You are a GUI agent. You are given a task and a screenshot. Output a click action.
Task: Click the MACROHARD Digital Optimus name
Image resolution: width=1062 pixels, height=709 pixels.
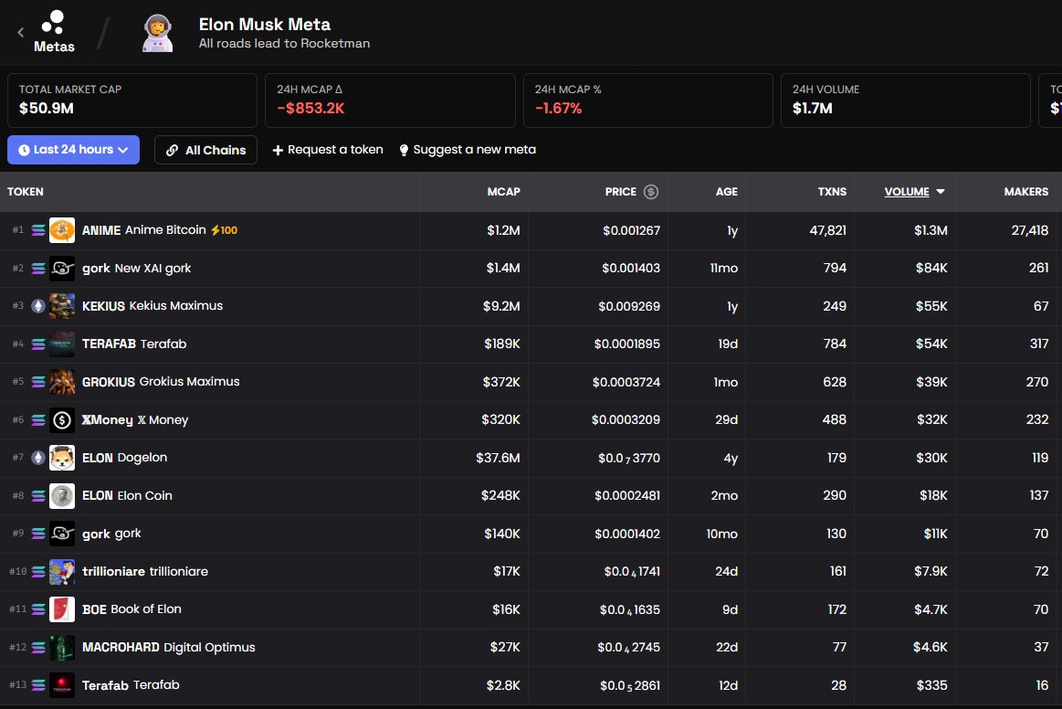pyautogui.click(x=169, y=647)
